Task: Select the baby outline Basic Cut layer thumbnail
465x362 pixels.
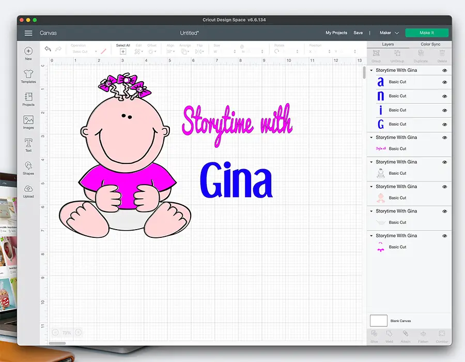Action: 381,173
